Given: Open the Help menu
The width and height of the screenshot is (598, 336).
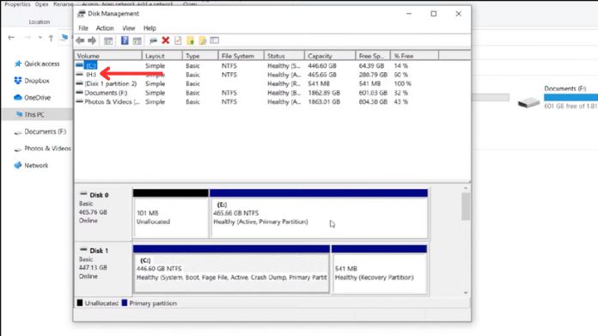Looking at the screenshot, I should tap(149, 28).
